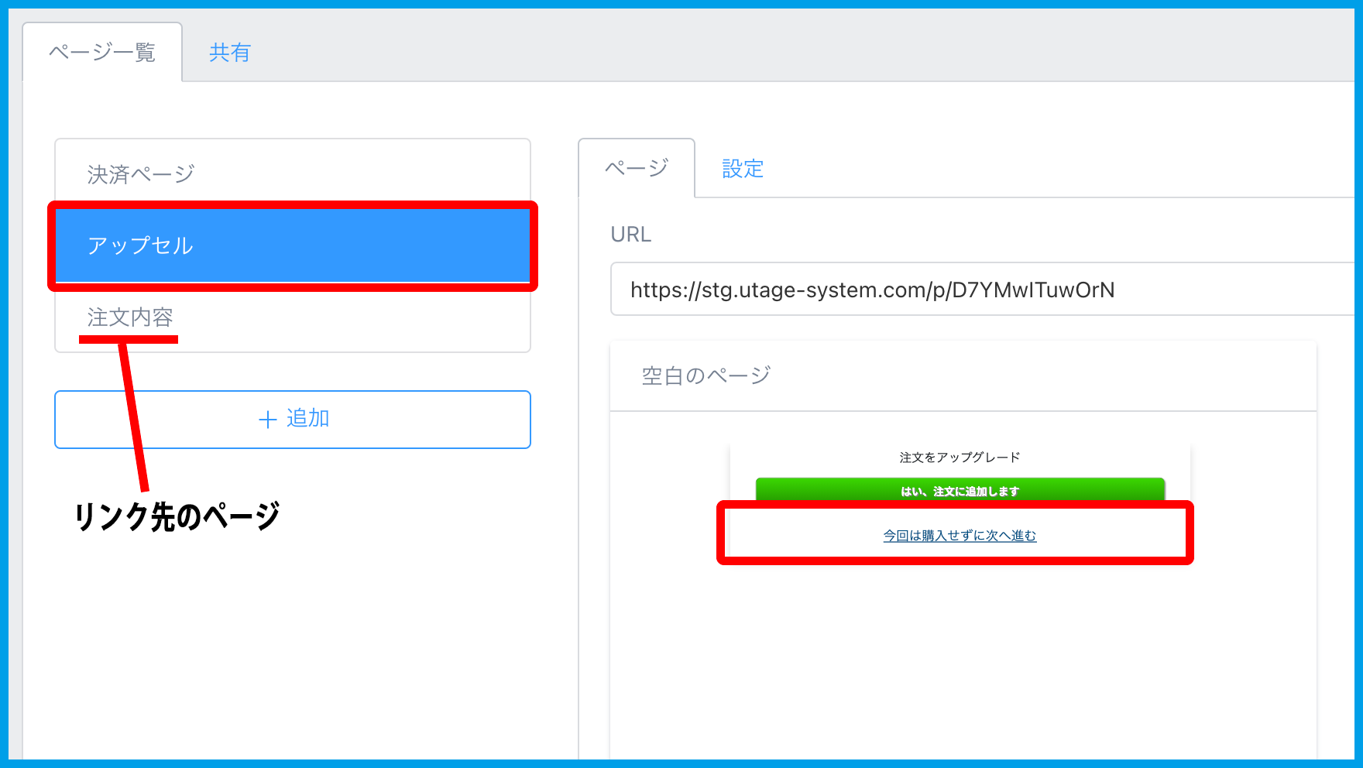Select the highlighted アップセル page item
Image resolution: width=1363 pixels, height=768 pixels.
(293, 245)
